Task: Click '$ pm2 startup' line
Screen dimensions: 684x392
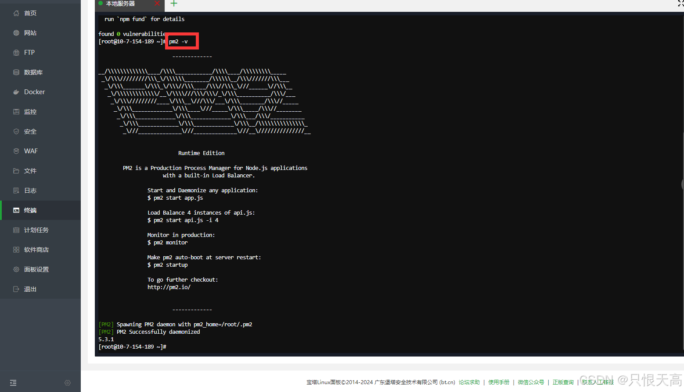Action: (x=168, y=265)
